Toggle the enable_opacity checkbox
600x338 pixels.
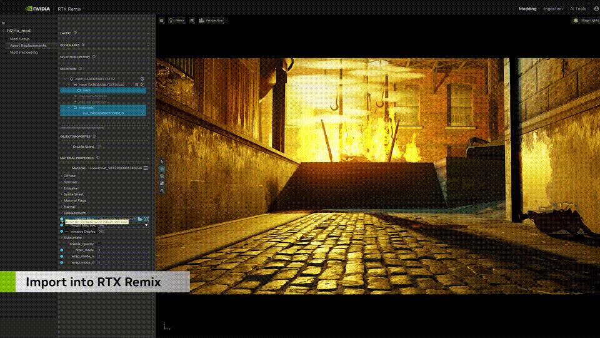99,243
